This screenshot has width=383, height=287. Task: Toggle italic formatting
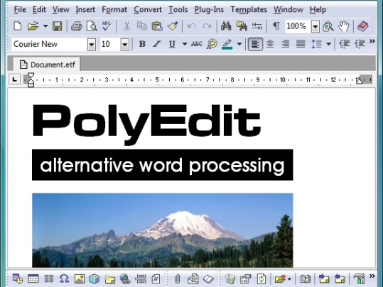point(156,44)
